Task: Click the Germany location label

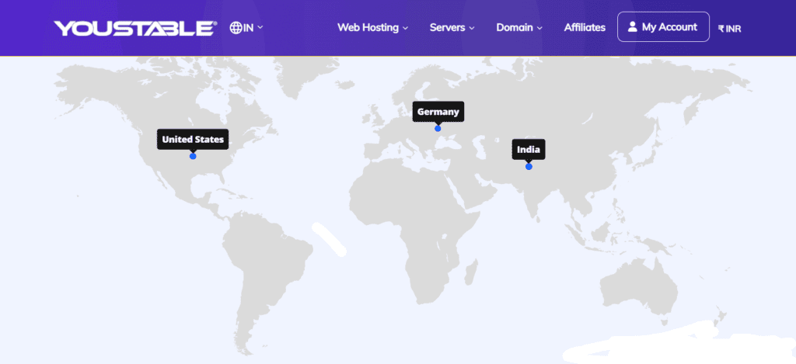Action: pyautogui.click(x=438, y=112)
